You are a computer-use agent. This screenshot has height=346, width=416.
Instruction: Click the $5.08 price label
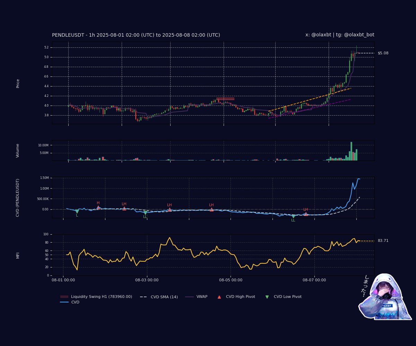click(x=382, y=53)
